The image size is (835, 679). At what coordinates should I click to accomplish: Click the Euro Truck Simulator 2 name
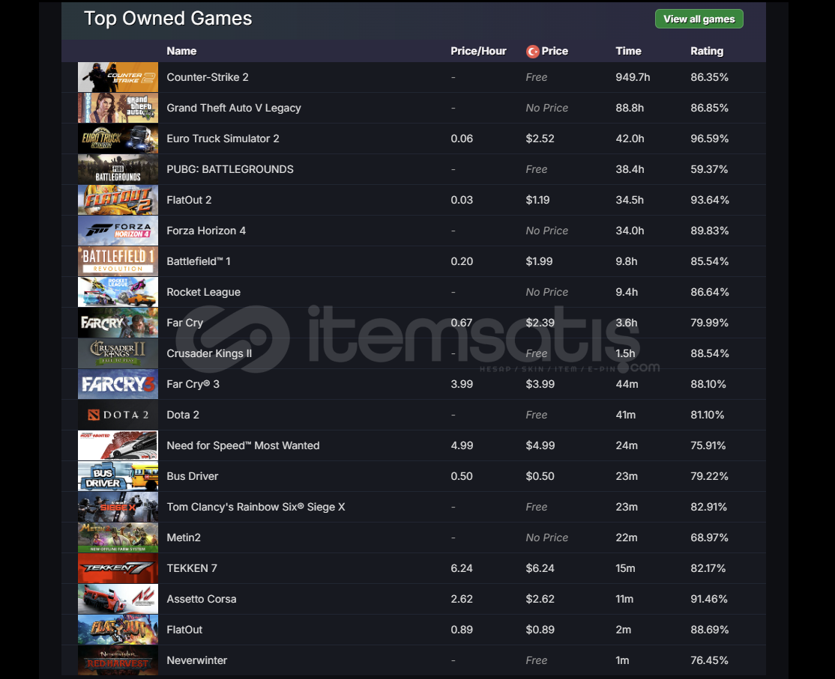(x=223, y=138)
